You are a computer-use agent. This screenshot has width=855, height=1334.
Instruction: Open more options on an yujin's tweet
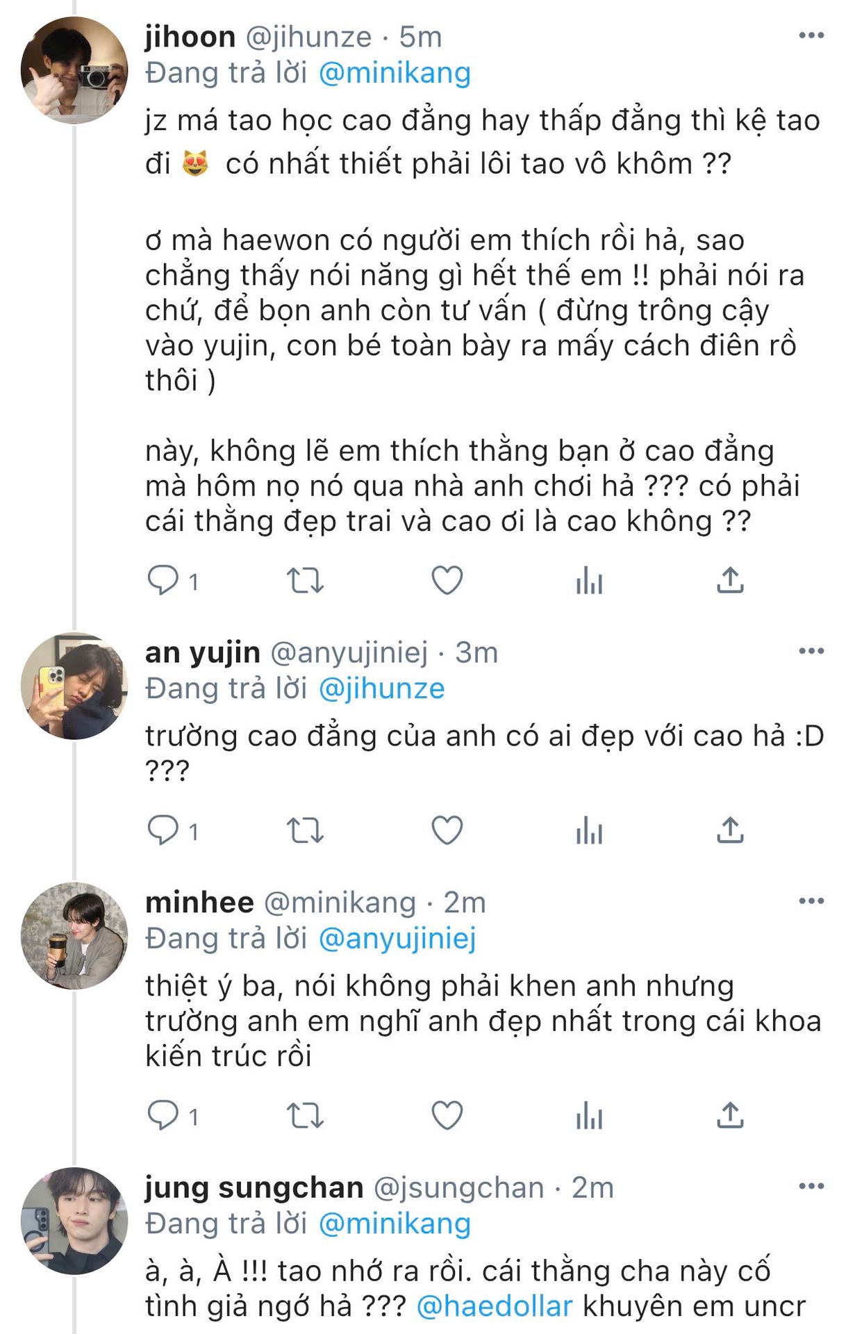(x=811, y=651)
